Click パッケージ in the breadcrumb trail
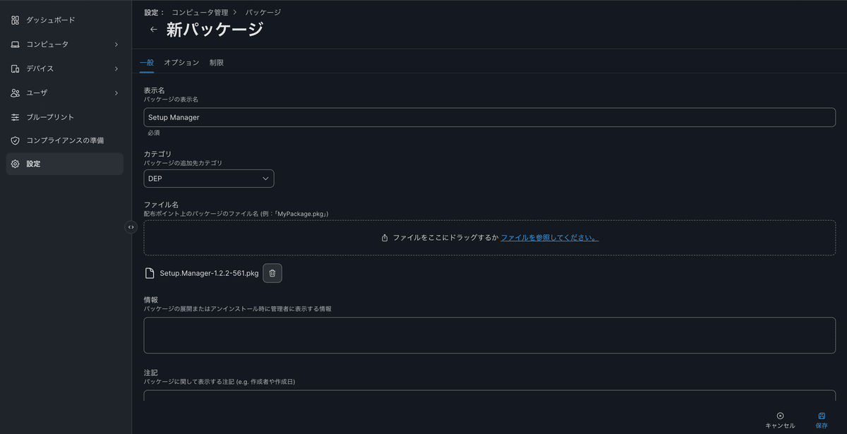This screenshot has height=434, width=847. [263, 12]
